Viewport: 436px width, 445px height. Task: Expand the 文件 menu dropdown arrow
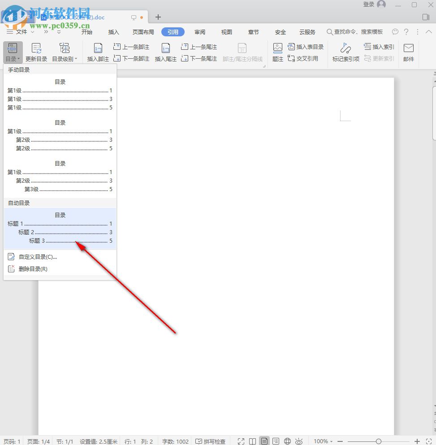(32, 32)
